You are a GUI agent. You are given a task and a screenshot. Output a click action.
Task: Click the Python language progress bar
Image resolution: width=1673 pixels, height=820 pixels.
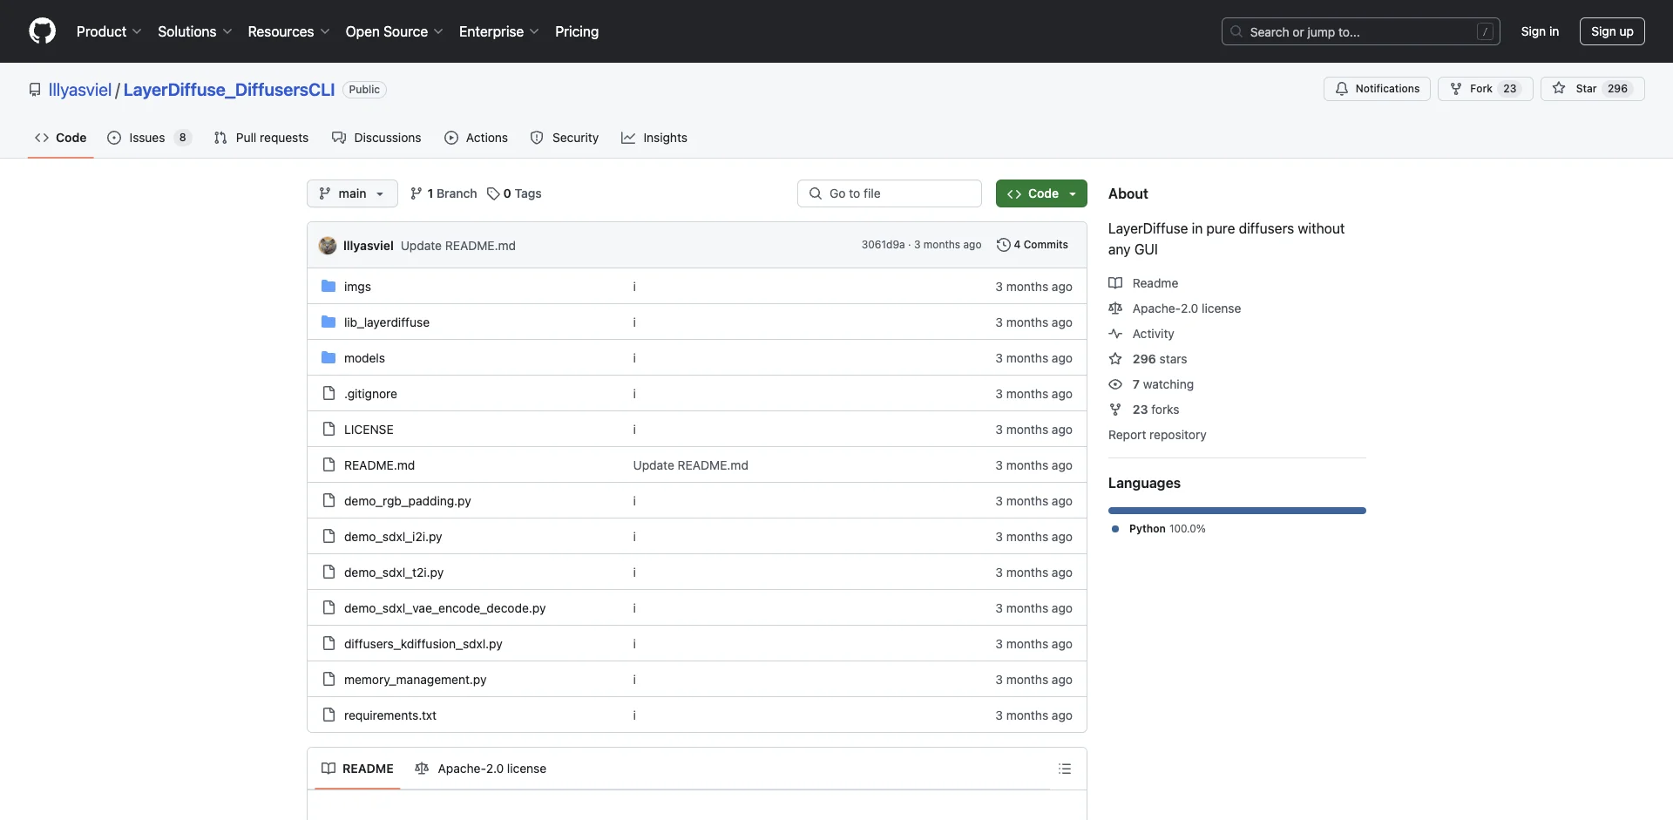click(1237, 511)
